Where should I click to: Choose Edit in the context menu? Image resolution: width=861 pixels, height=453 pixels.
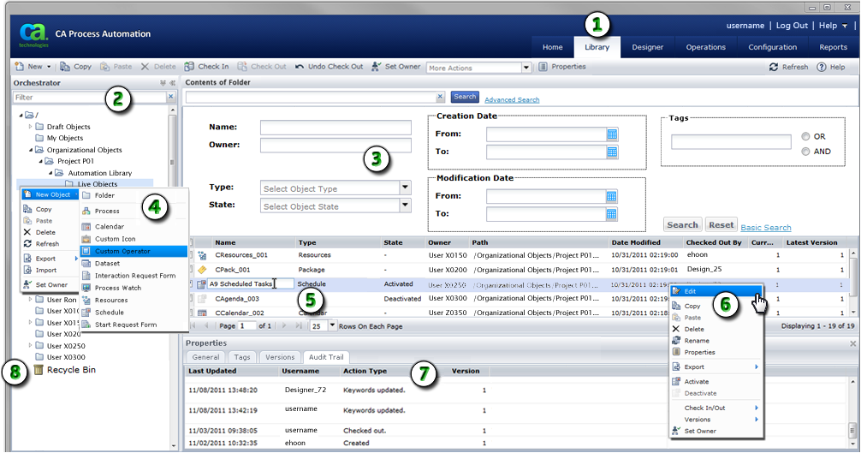click(690, 292)
